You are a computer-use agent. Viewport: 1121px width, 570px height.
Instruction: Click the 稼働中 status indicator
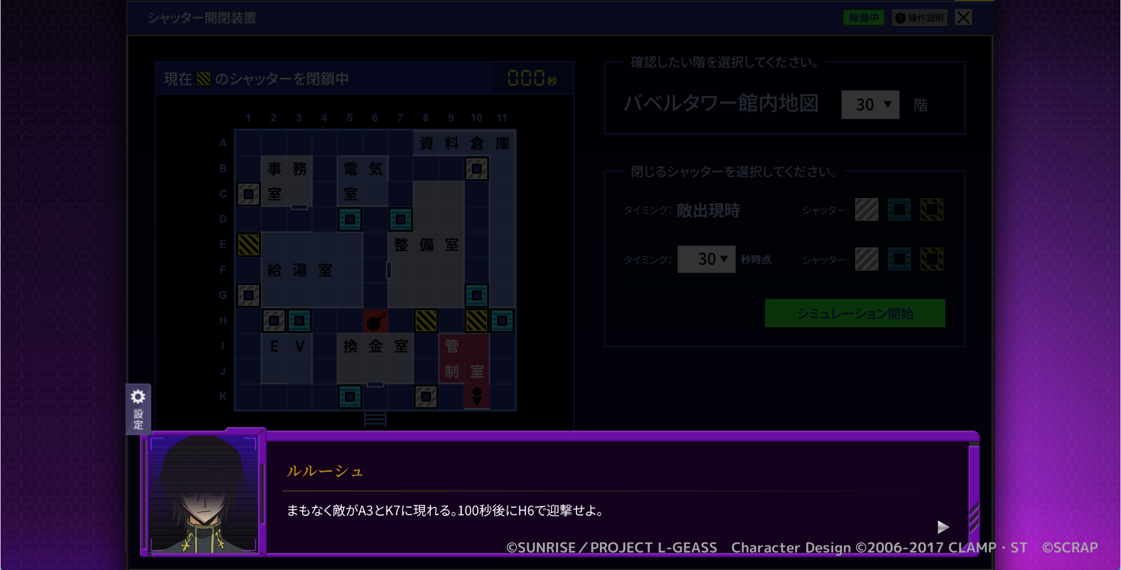pos(864,18)
